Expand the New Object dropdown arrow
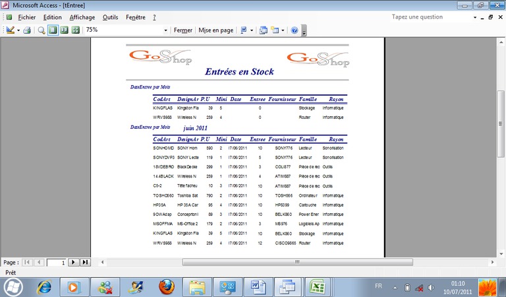506x297 pixels. 283,30
